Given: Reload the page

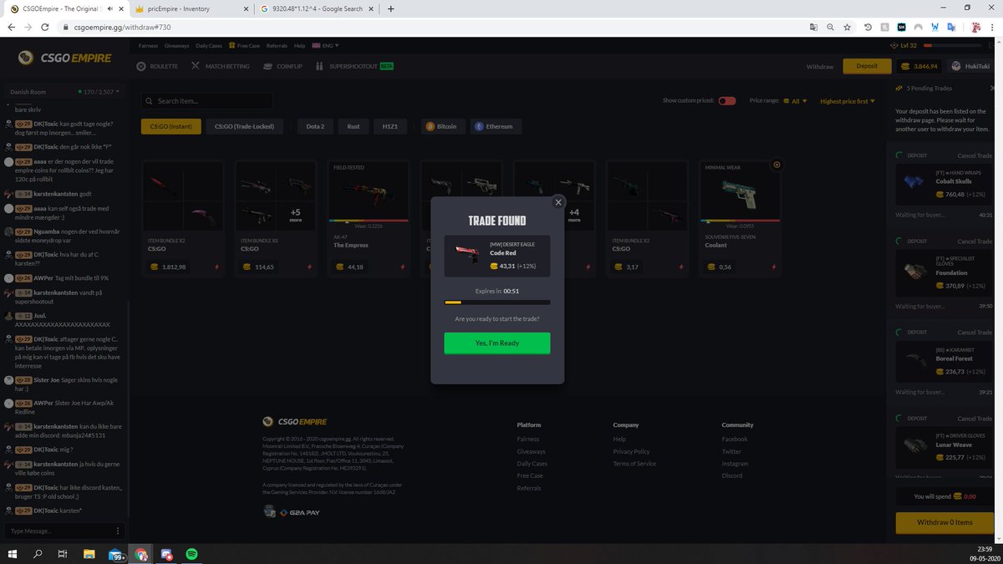Looking at the screenshot, I should pos(44,27).
